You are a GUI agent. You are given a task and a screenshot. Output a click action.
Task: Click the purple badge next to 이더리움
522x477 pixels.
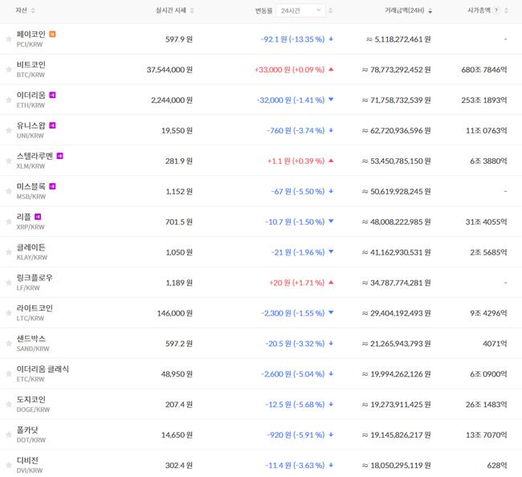pyautogui.click(x=52, y=95)
